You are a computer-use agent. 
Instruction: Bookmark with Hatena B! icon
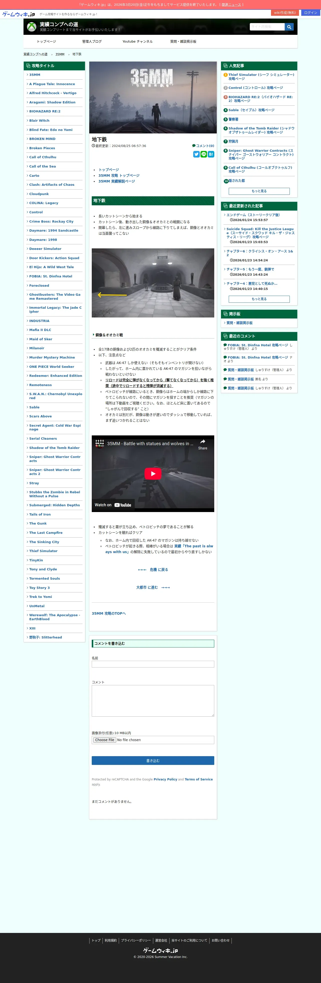point(211,154)
